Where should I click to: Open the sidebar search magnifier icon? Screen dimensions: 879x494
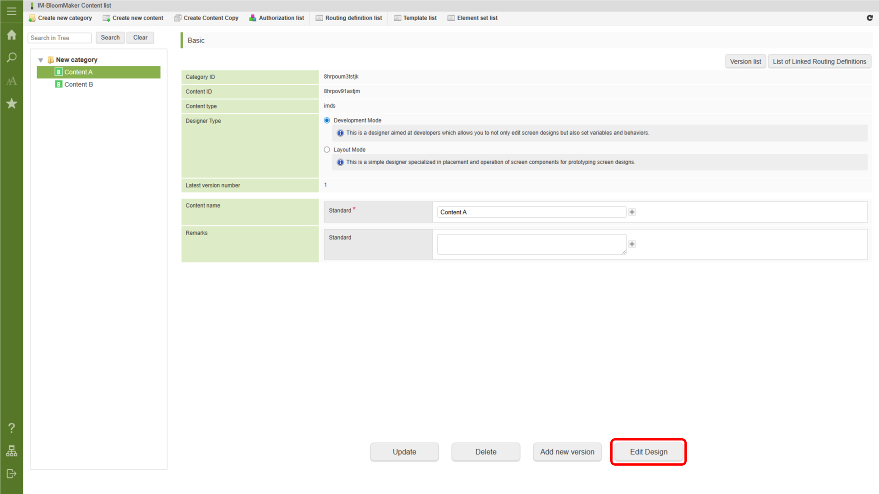coord(11,58)
